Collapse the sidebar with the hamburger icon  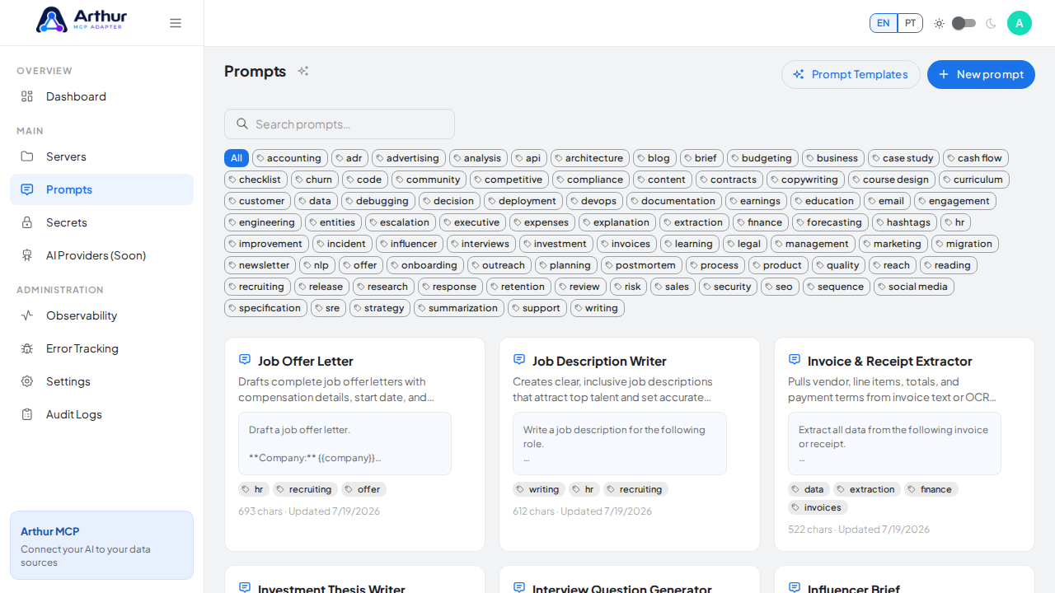pos(176,23)
